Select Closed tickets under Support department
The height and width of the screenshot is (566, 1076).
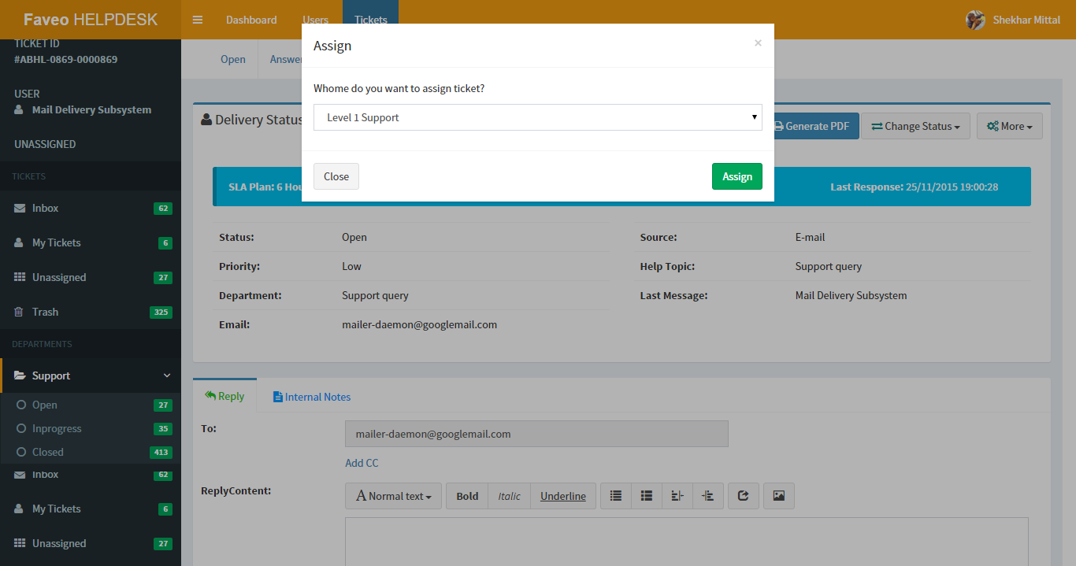(48, 452)
